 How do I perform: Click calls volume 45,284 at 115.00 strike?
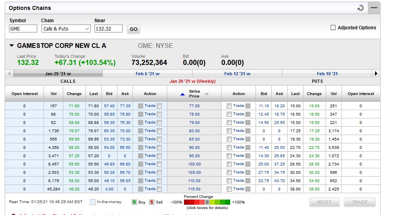click(x=53, y=189)
